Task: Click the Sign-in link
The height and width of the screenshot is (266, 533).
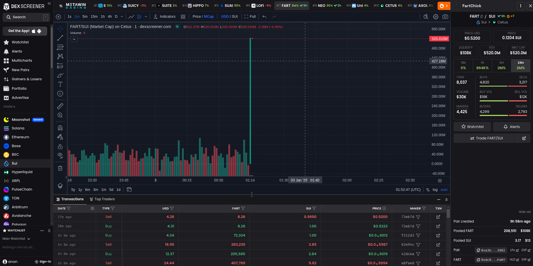Action: click(x=43, y=261)
